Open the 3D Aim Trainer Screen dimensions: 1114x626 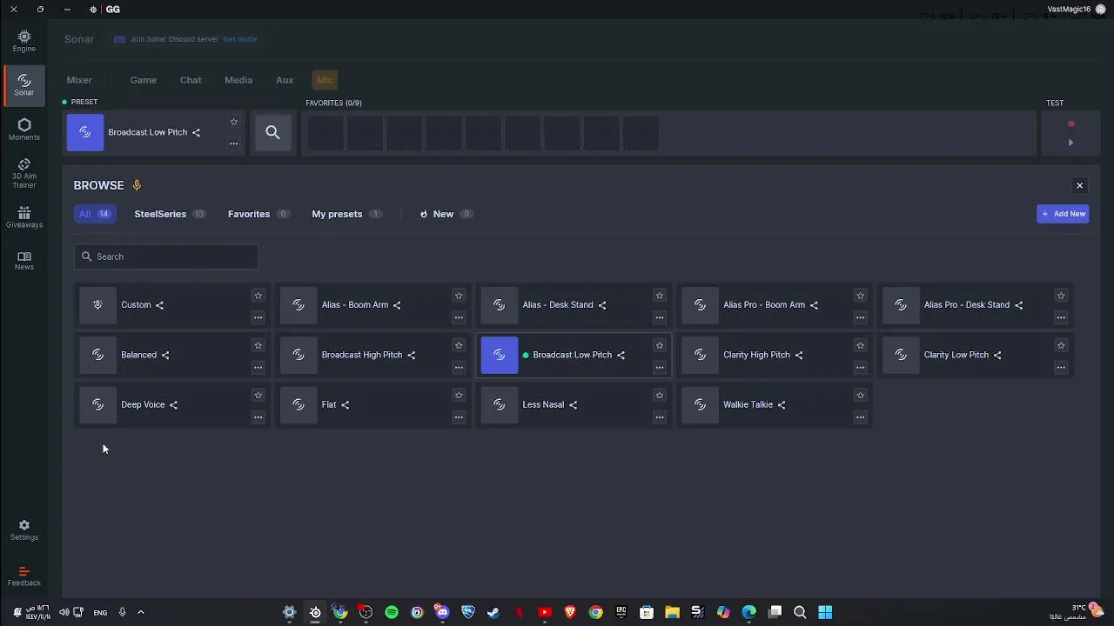23,174
